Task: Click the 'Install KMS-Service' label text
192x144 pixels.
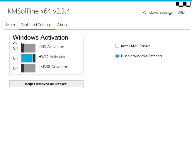Action: point(135,46)
